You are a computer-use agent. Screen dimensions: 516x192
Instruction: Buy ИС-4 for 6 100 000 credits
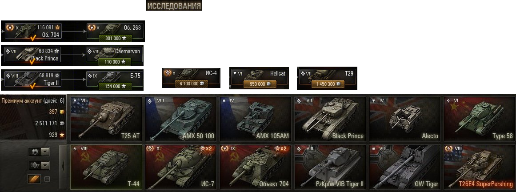191,84
